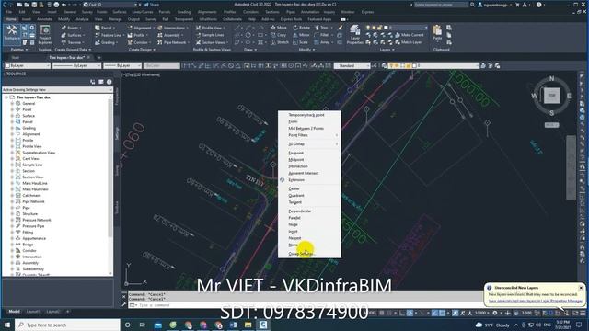Image resolution: width=589 pixels, height=331 pixels.
Task: Open the Alignment creation tool
Action: coord(140,28)
